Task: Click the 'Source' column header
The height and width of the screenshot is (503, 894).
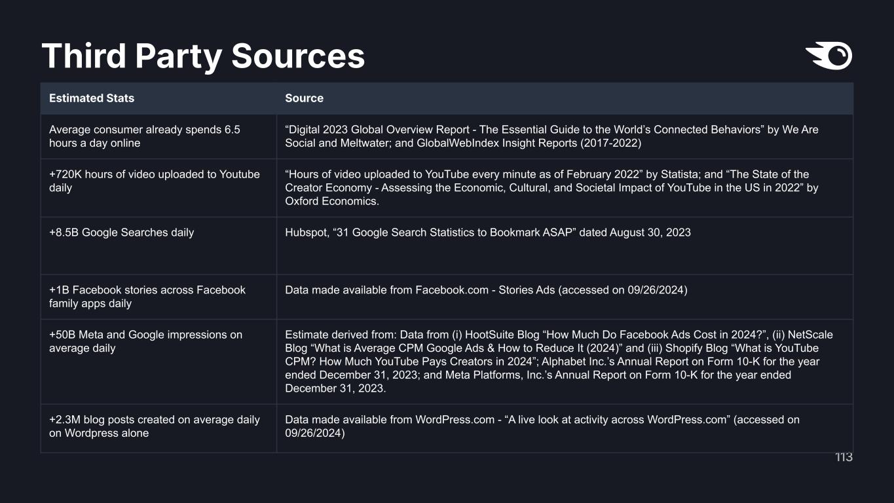Action: tap(565, 98)
